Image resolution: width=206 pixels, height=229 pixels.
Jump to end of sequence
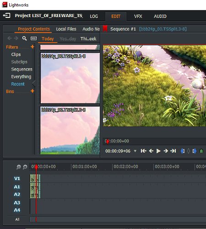click(x=173, y=151)
